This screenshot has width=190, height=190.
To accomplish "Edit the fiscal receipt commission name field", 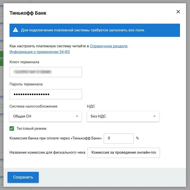I will [123, 153].
